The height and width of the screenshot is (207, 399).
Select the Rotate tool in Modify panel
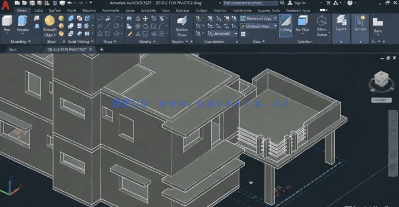point(146,26)
